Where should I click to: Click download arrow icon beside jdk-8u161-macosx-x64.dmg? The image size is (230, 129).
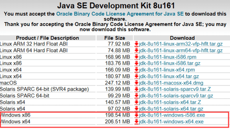point(137,83)
